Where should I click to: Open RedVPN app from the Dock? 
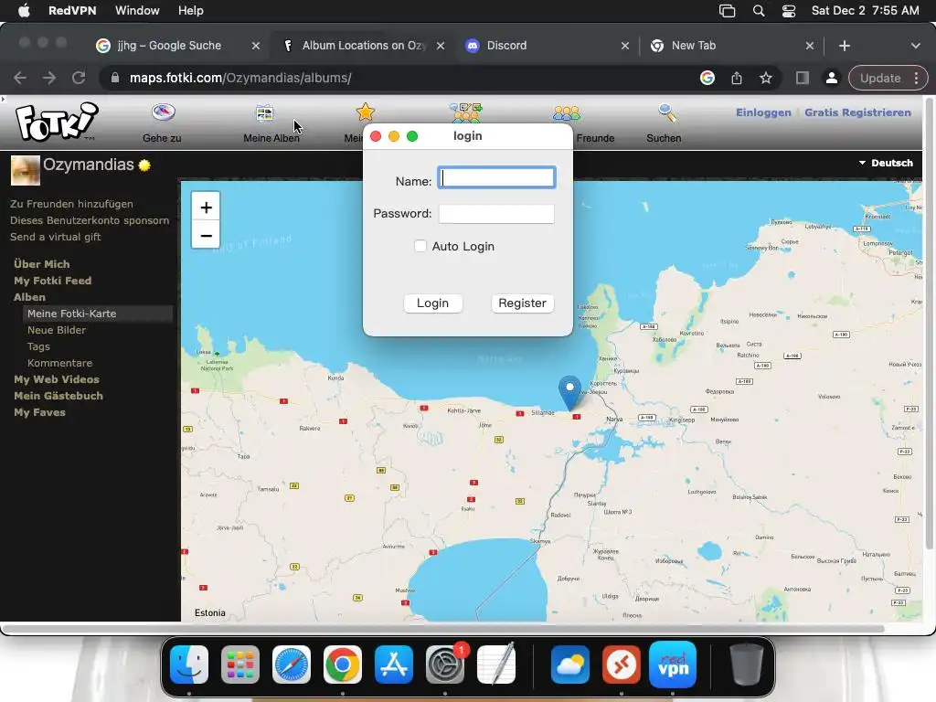click(x=673, y=664)
